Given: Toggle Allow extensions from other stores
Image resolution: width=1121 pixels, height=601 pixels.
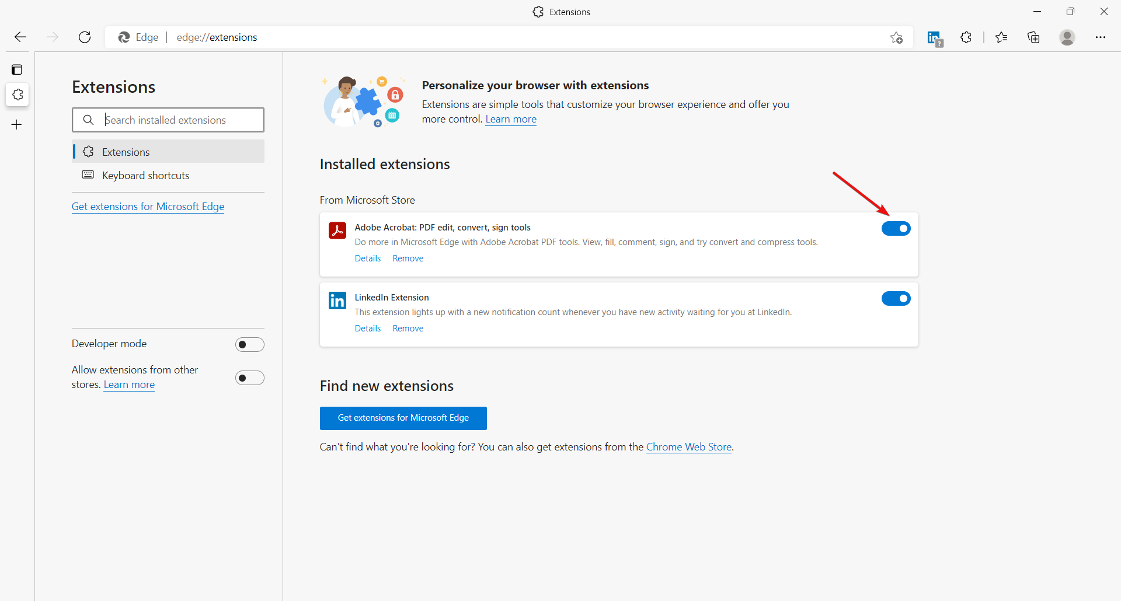Looking at the screenshot, I should click(250, 378).
